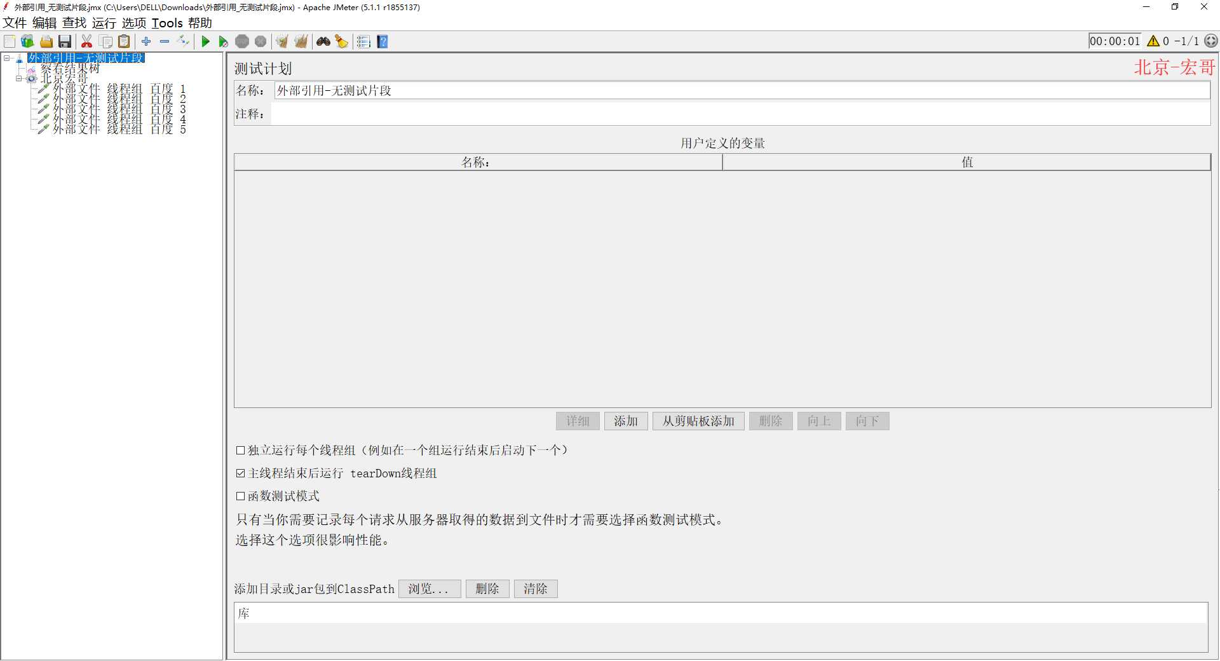Click the yellow warning triangle log icon
1220x661 pixels.
(1153, 41)
